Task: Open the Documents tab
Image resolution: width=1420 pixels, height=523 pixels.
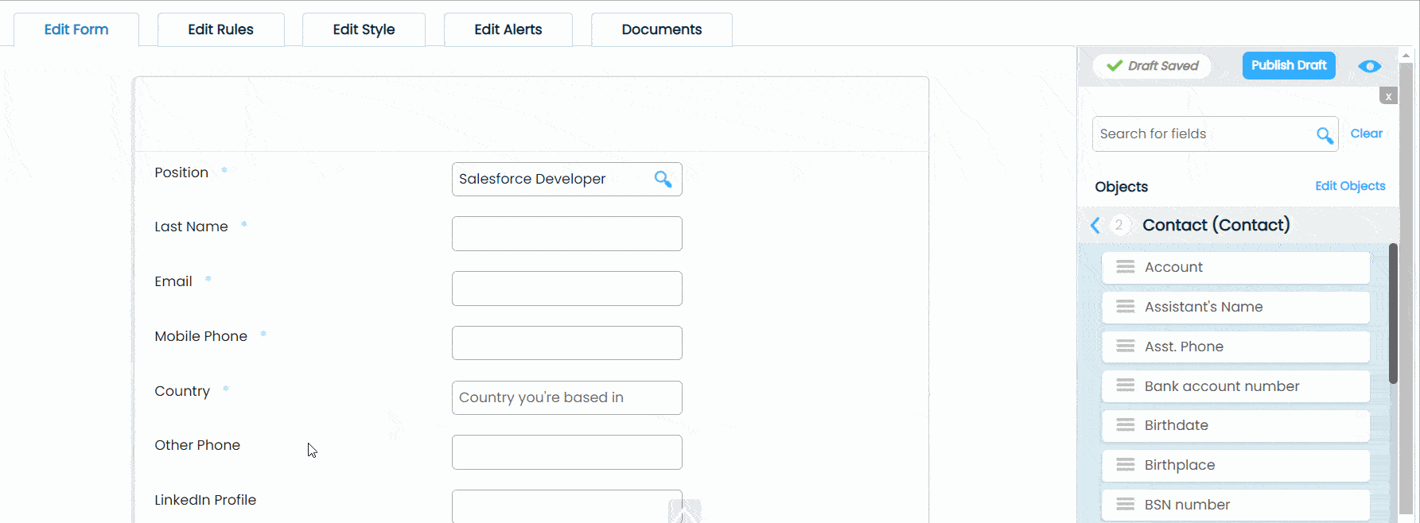Action: click(x=661, y=29)
